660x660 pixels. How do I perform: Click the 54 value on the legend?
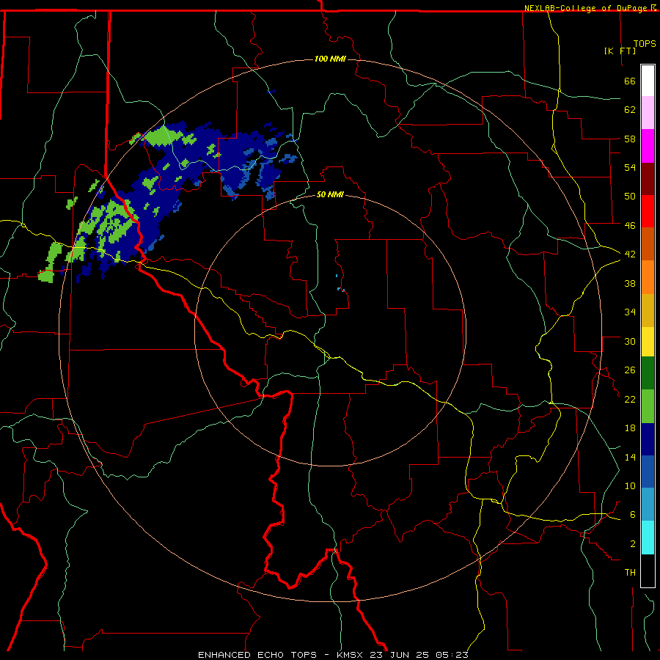[630, 167]
